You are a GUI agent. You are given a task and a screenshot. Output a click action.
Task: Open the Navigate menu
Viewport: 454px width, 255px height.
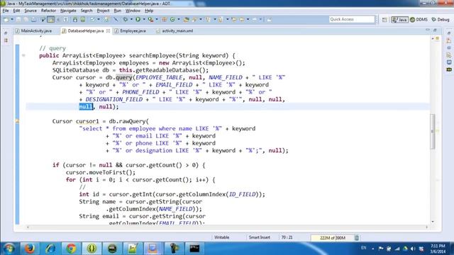[68, 11]
